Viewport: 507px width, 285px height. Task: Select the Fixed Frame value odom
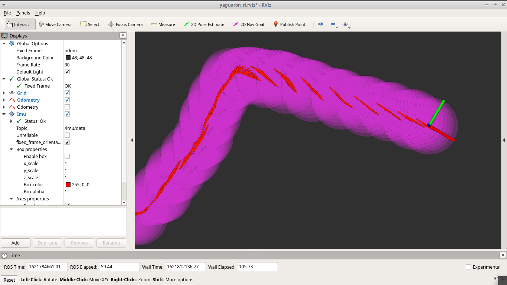click(x=71, y=50)
